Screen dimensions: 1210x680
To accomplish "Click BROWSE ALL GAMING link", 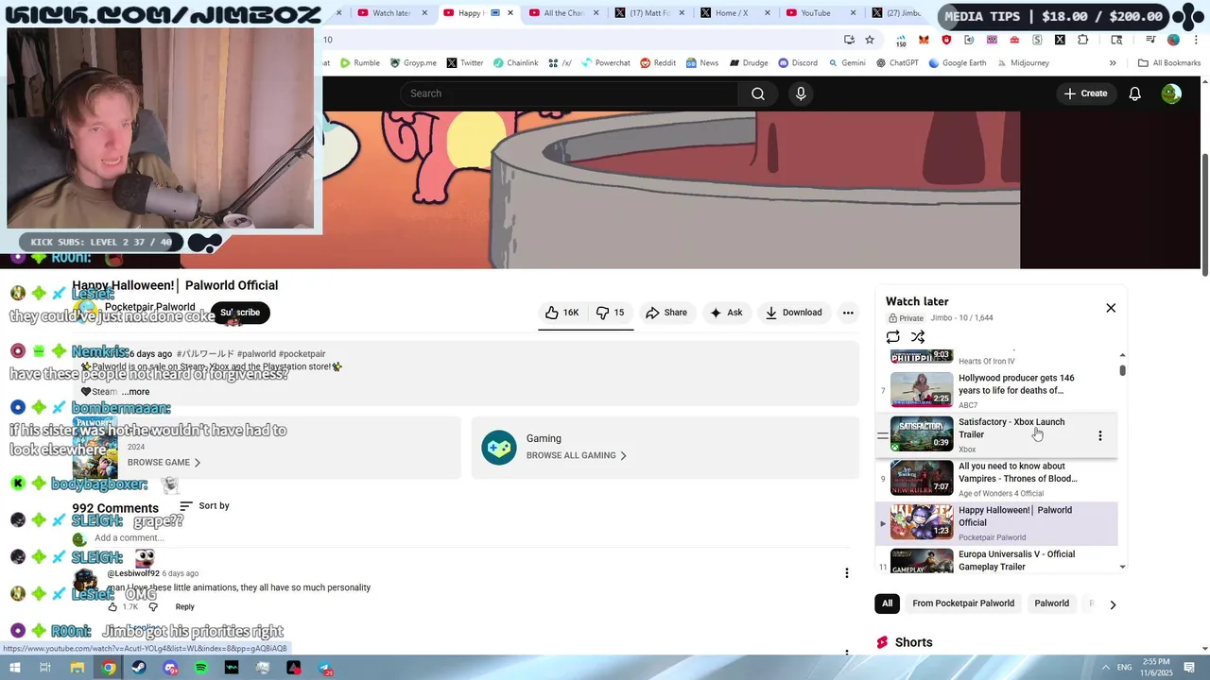I will (577, 455).
